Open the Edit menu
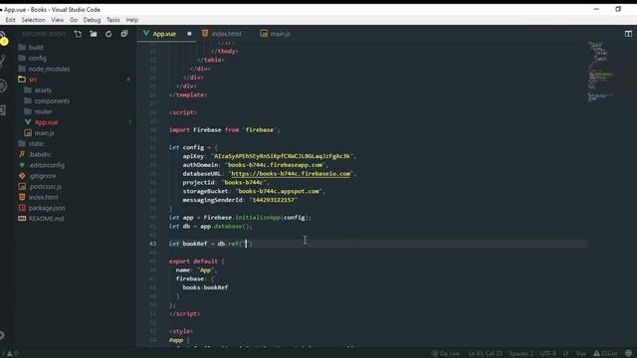Viewport: 637px width, 358px height. pos(10,20)
